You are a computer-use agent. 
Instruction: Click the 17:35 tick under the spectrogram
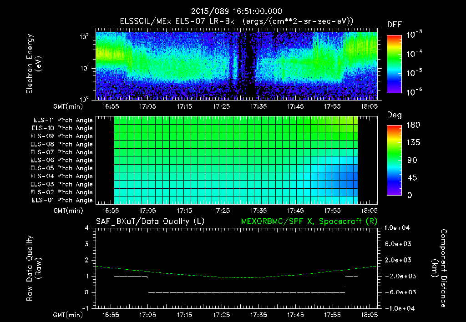click(258, 106)
